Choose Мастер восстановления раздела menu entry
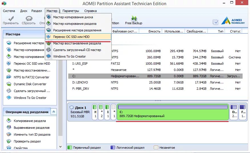The width and height of the screenshot is (250, 153). point(78,43)
